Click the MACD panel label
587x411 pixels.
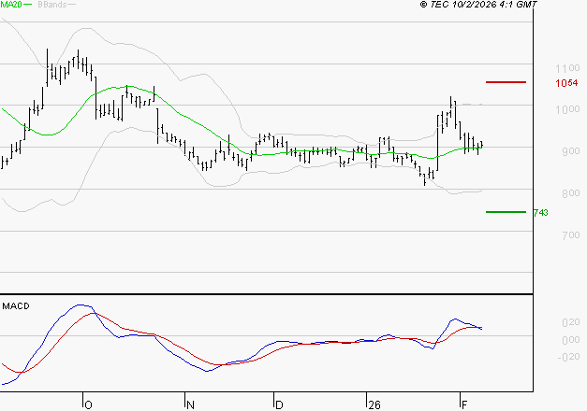[x=16, y=306]
